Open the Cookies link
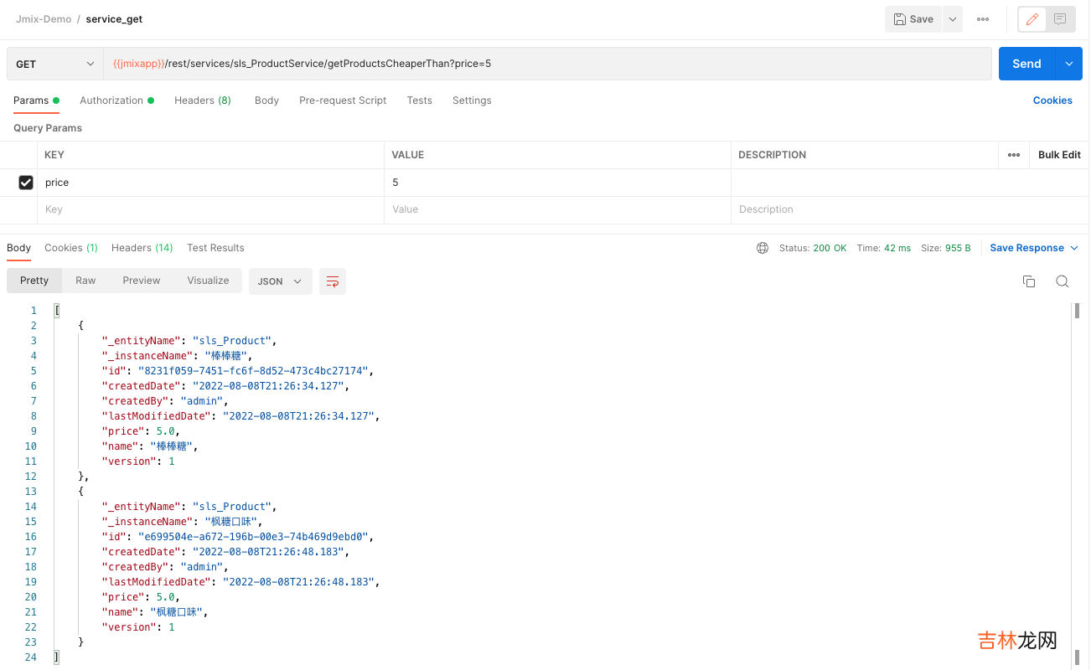This screenshot has width=1091, height=670. (x=1052, y=100)
